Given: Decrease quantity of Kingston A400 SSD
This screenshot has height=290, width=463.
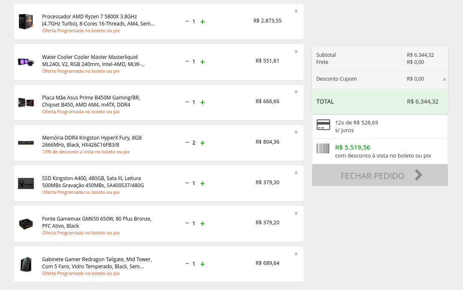Looking at the screenshot, I should pyautogui.click(x=187, y=183).
